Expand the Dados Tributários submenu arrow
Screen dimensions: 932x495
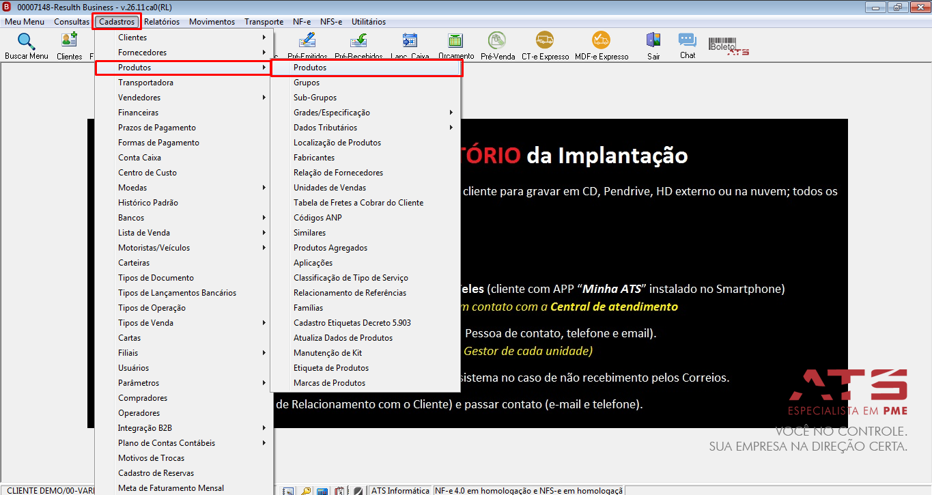[x=451, y=128]
